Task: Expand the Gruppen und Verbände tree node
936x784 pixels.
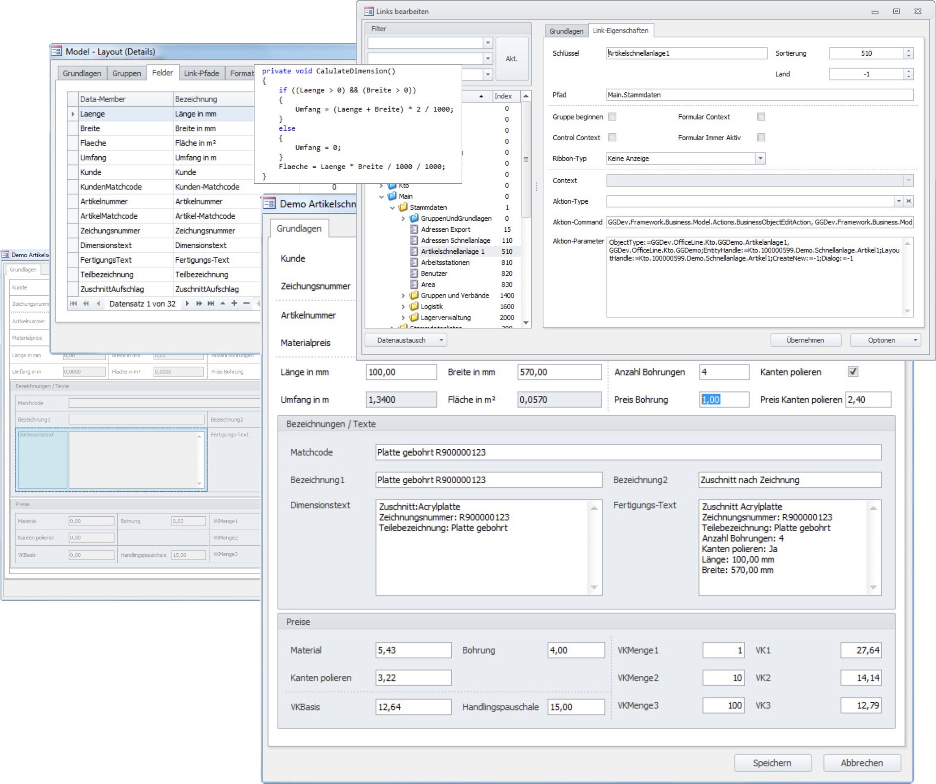Action: click(403, 296)
